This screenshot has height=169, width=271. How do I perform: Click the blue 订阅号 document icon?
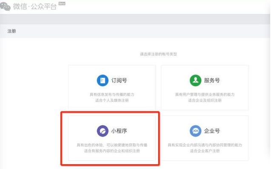point(103,80)
